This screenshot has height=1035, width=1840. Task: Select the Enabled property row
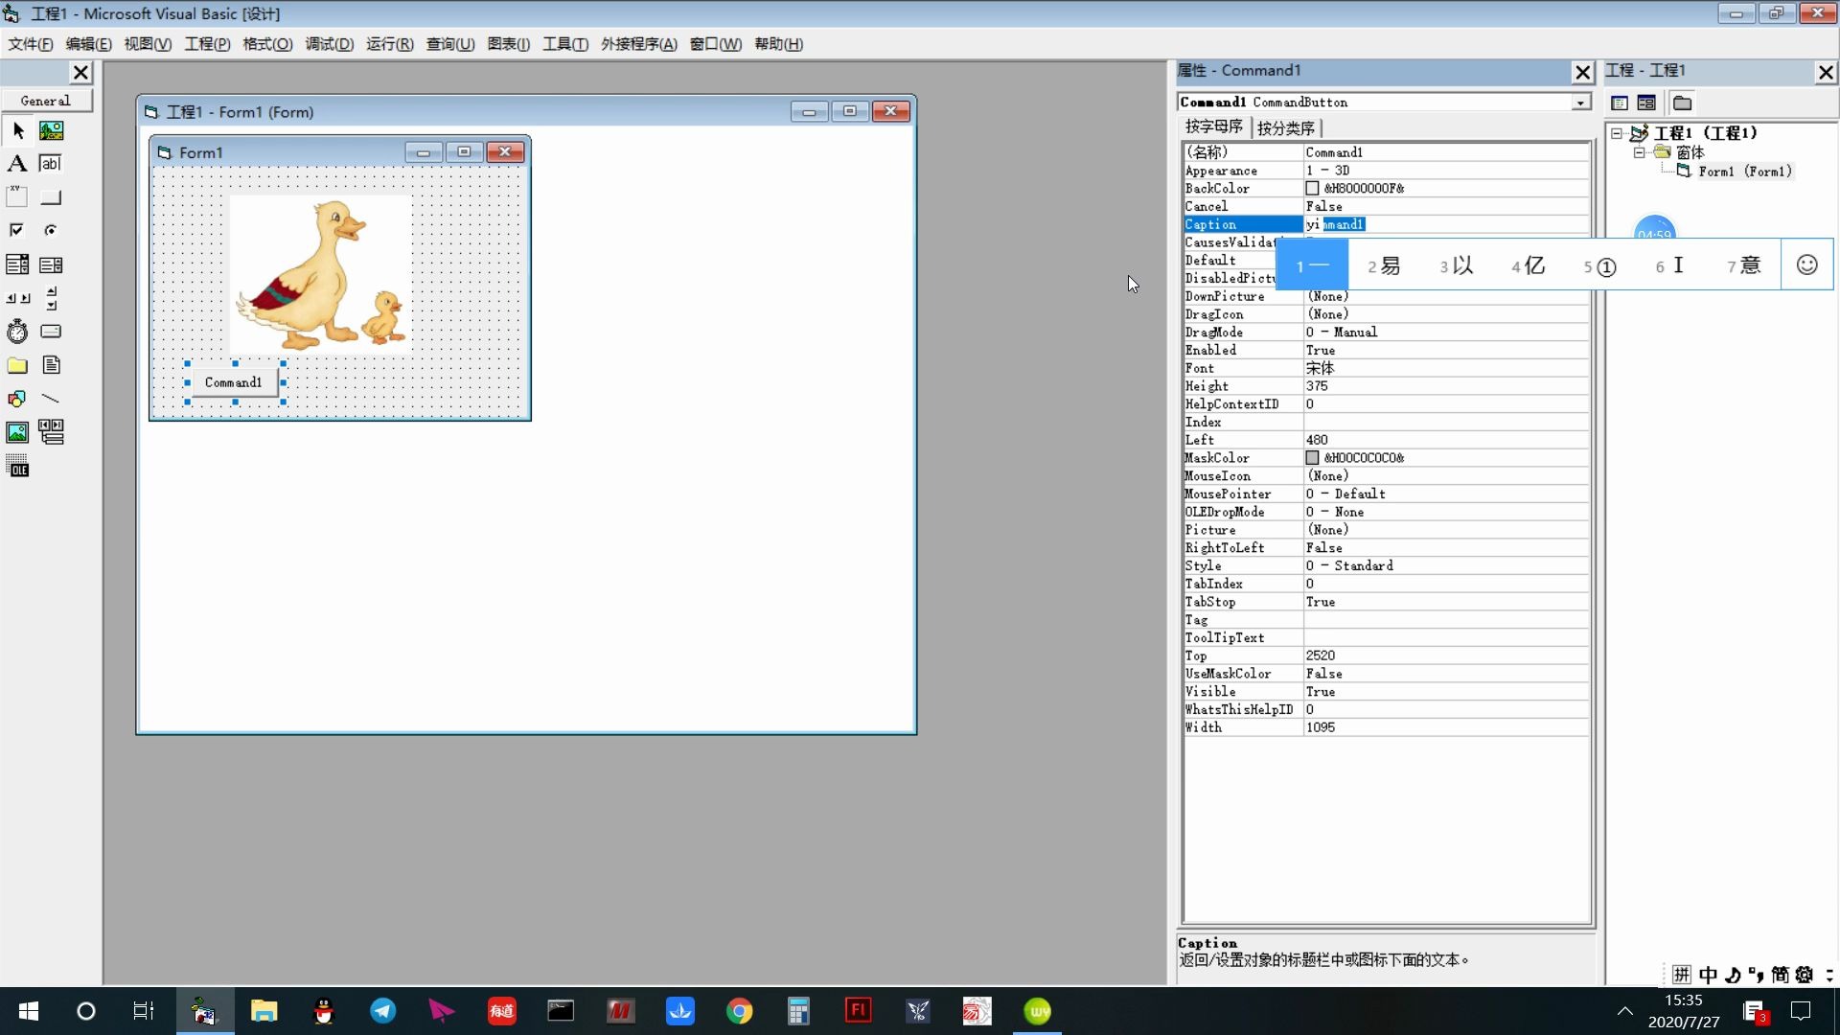pos(1386,351)
